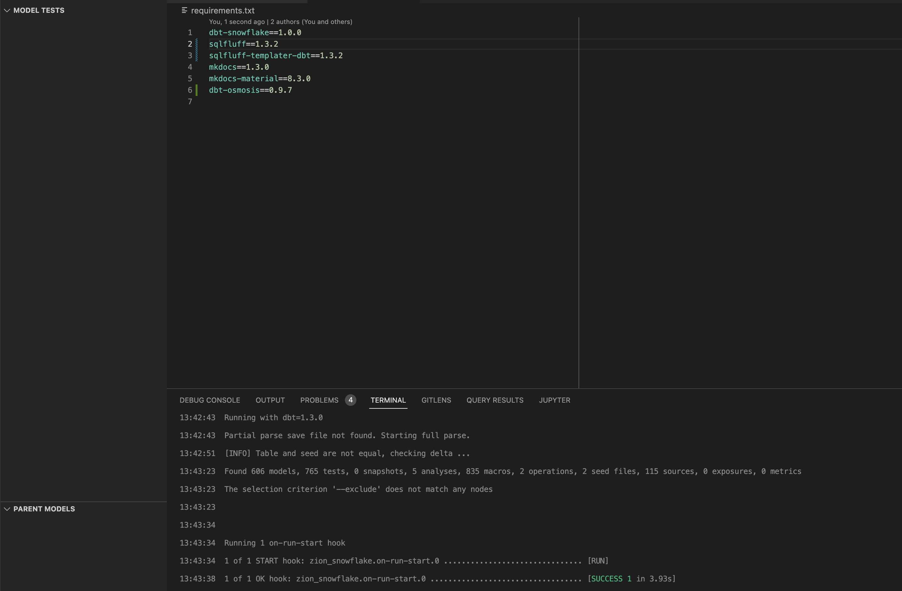Click the modified-line gutter marker beside line 3

click(196, 55)
